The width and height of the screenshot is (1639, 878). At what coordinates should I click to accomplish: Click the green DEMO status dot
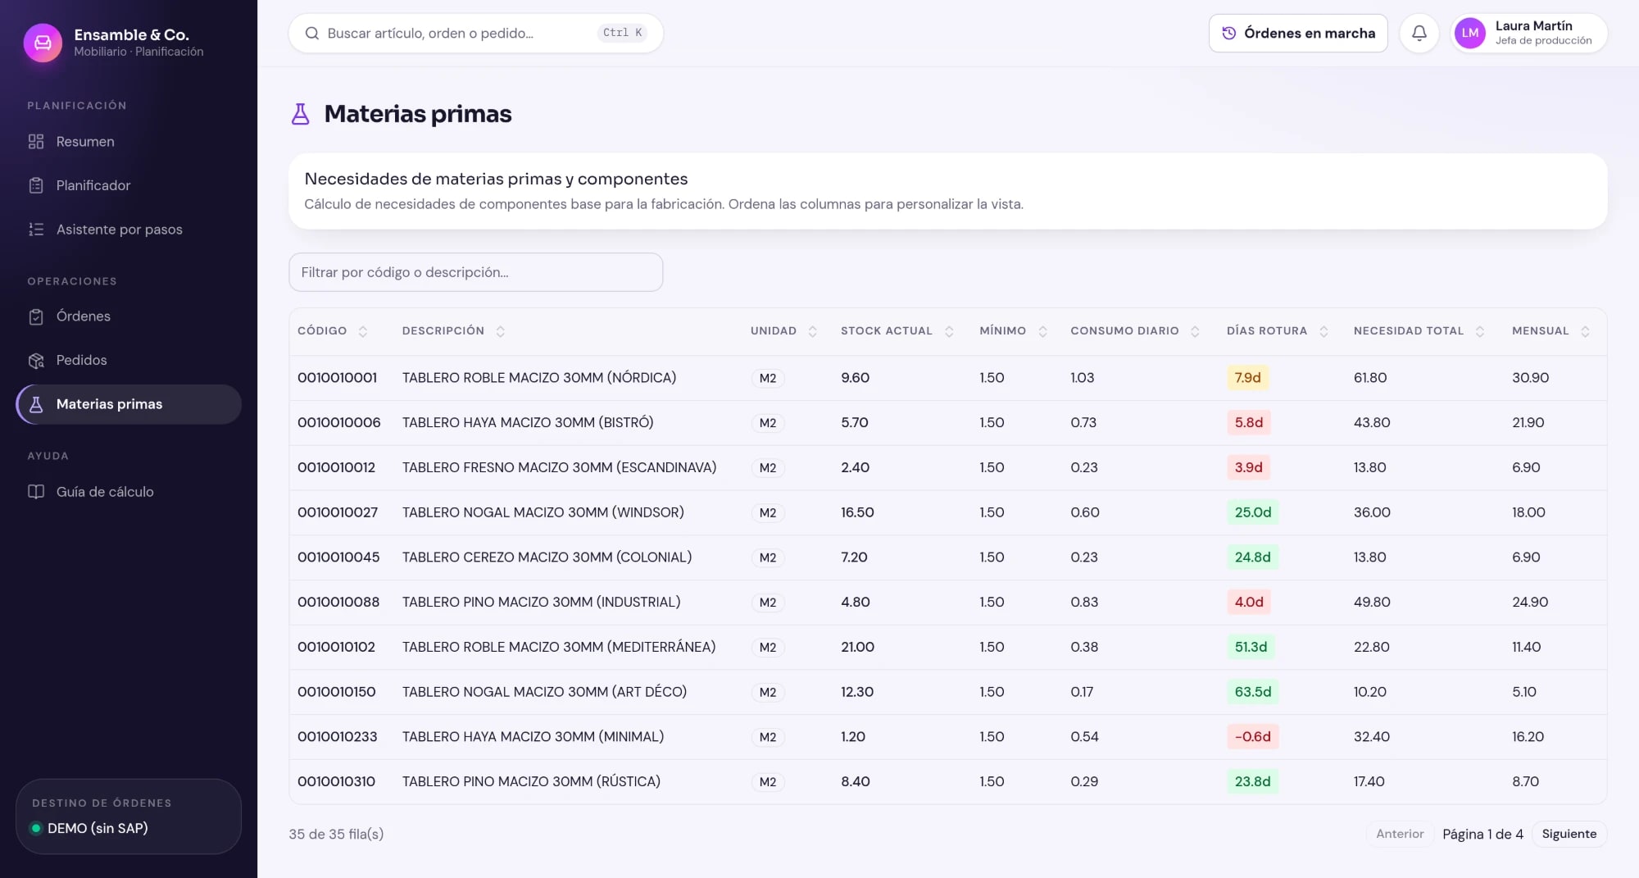(x=36, y=828)
